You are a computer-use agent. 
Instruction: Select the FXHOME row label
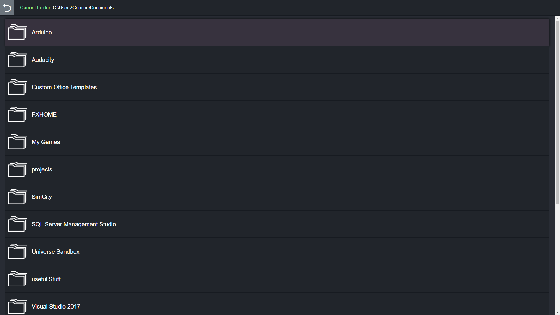(x=44, y=114)
